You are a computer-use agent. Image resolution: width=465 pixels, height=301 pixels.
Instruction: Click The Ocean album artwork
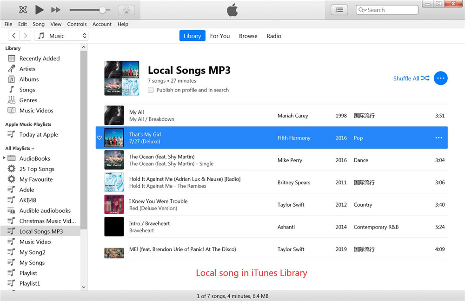pyautogui.click(x=114, y=160)
